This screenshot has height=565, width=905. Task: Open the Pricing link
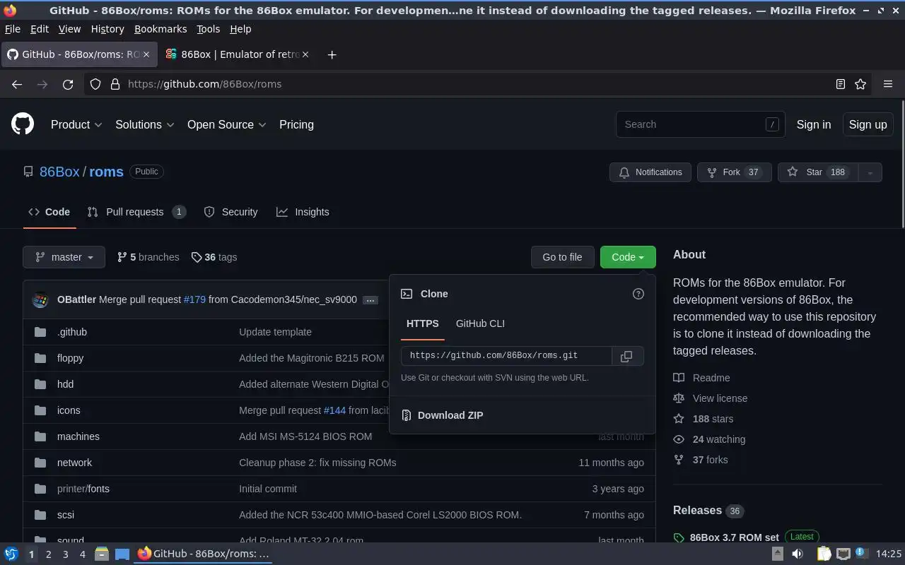[x=296, y=124]
